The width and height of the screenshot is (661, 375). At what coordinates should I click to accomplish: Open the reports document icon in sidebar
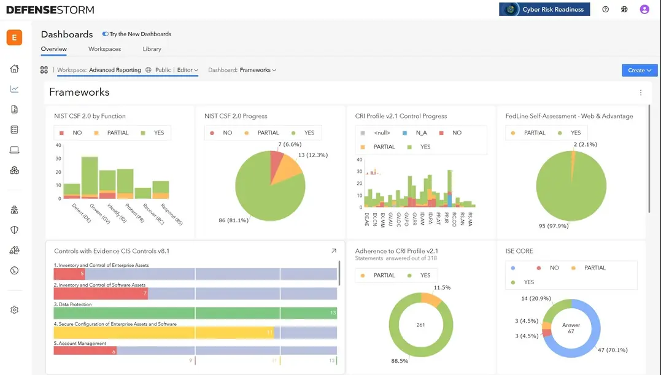tap(14, 109)
